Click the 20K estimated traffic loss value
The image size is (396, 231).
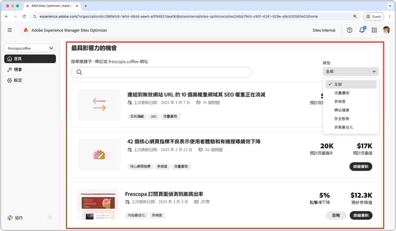pos(327,146)
